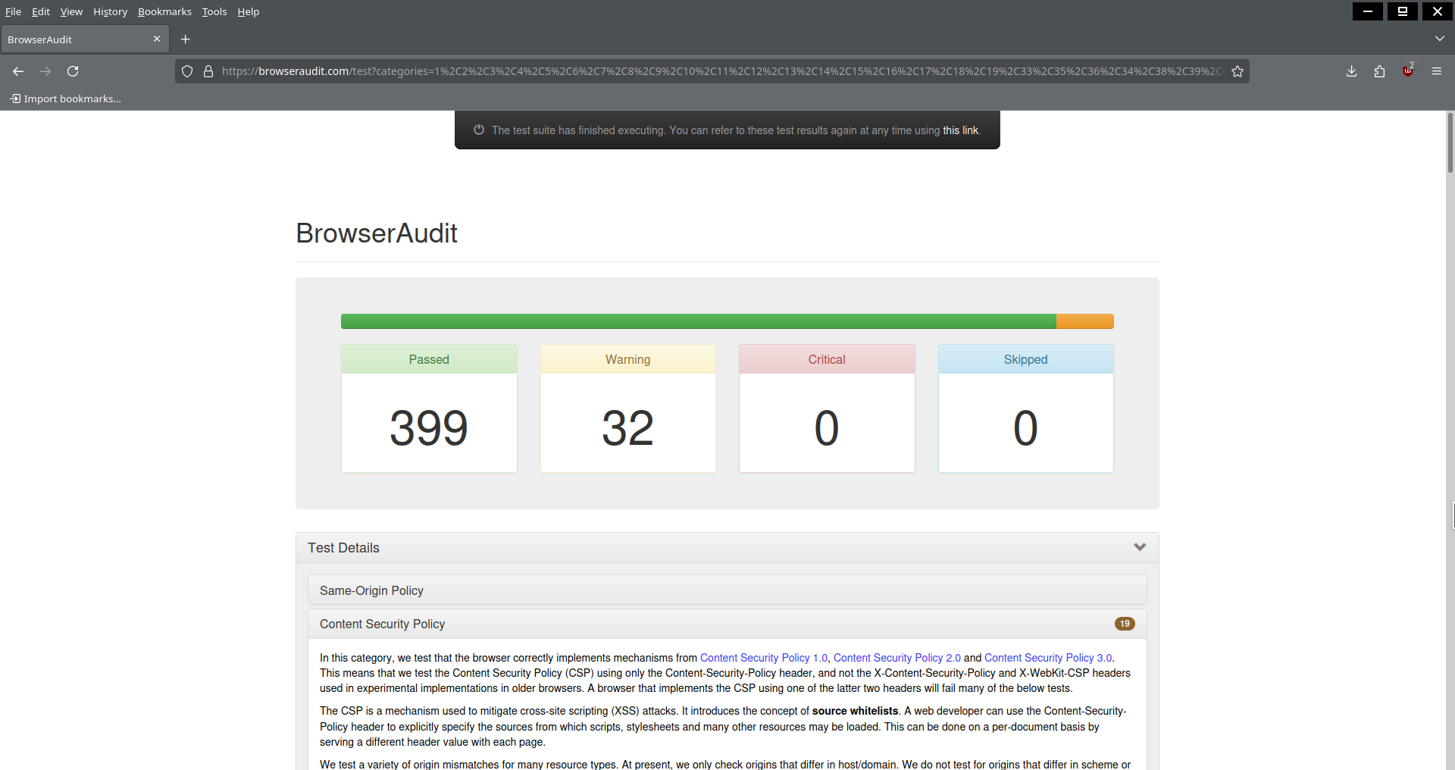Open a new tab with plus button
1455x770 pixels.
186,39
